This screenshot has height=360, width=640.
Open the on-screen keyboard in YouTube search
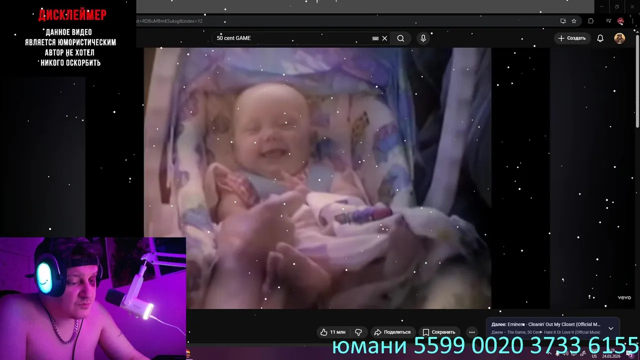[375, 38]
